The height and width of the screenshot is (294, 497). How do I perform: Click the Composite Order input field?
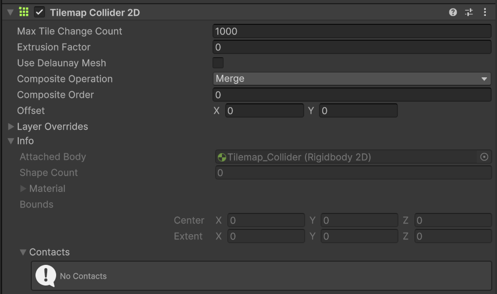[352, 95]
